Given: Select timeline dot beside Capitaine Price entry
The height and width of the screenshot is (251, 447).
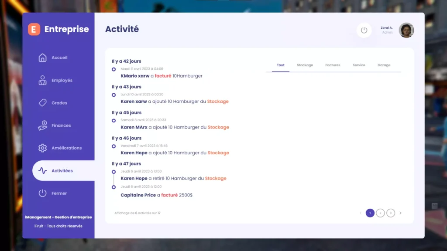Looking at the screenshot, I should tap(114, 187).
